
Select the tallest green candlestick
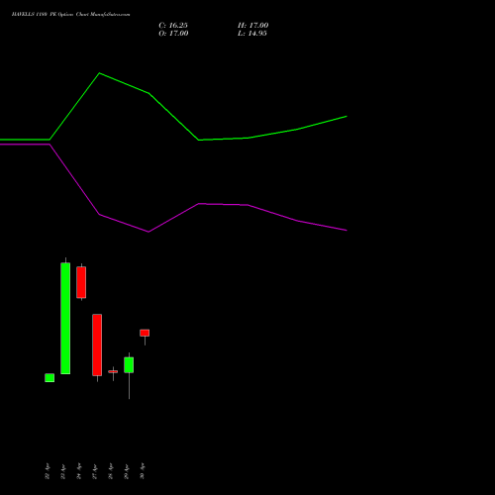[65, 318]
